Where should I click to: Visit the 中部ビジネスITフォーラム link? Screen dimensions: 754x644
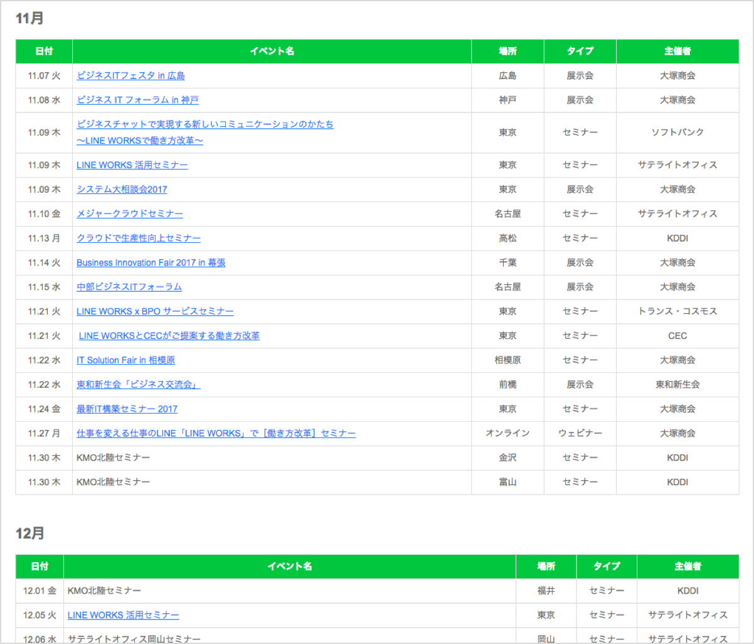[x=129, y=287]
